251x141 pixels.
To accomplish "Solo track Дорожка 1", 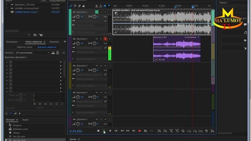I will 101,12.
